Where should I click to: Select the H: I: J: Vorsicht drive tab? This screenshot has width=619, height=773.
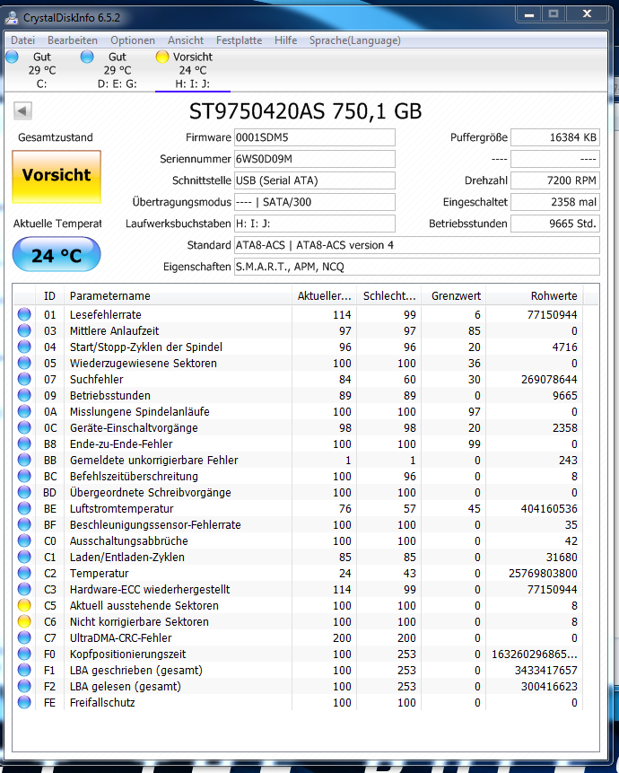click(x=192, y=71)
